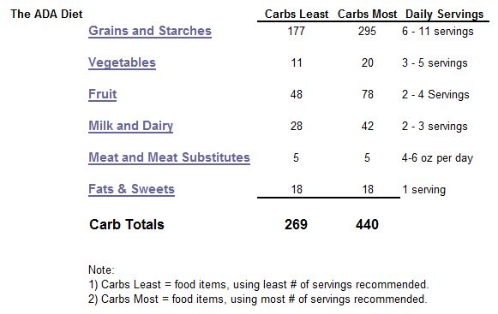Viewport: 498px width, 314px height.
Task: Click the 440 total carbs most
Action: 367,224
